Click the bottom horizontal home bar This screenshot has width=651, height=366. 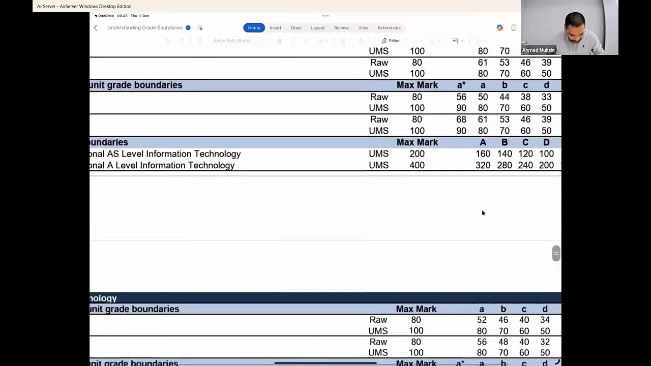click(325, 363)
